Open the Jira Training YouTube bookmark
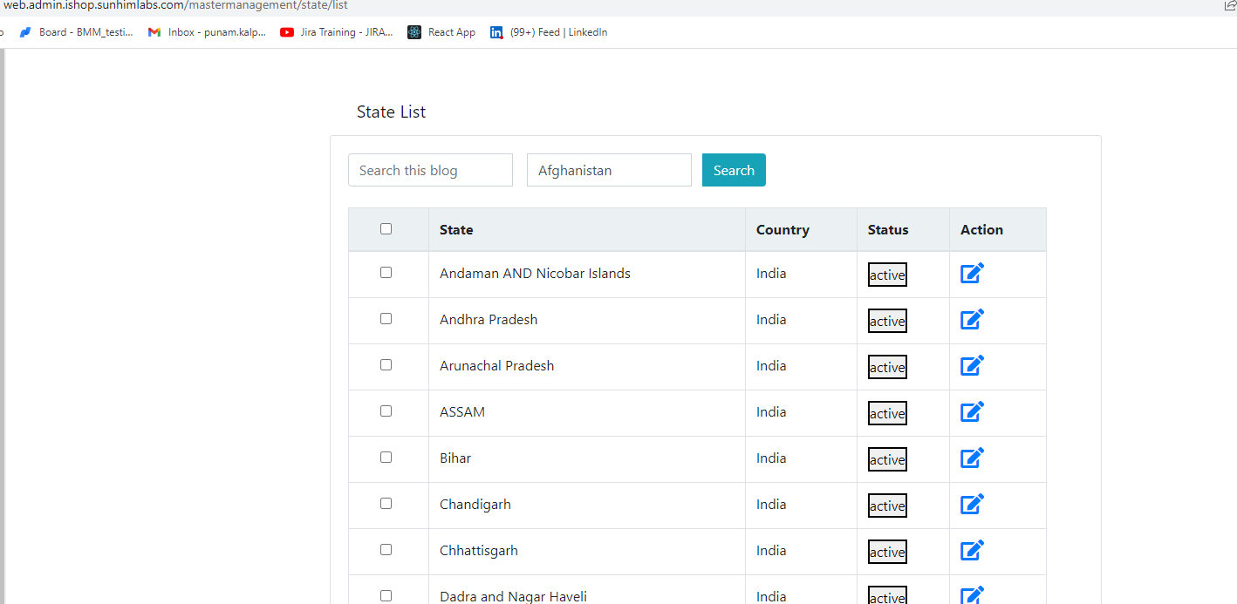Screen dimensions: 1237x604 coord(337,32)
